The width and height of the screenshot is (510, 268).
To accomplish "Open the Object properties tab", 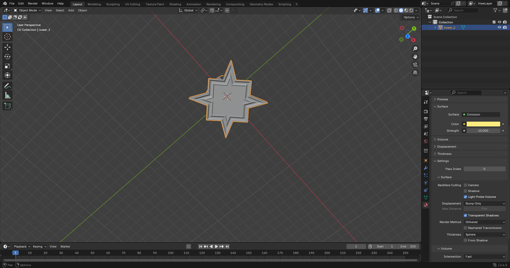I will 426,160.
